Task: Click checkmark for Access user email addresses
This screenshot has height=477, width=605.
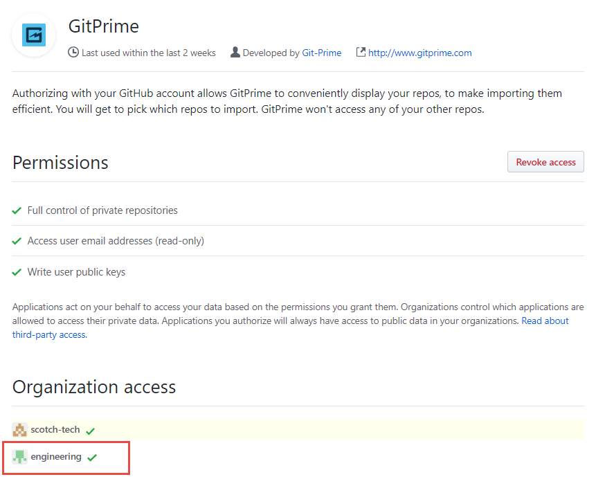Action: 17,241
